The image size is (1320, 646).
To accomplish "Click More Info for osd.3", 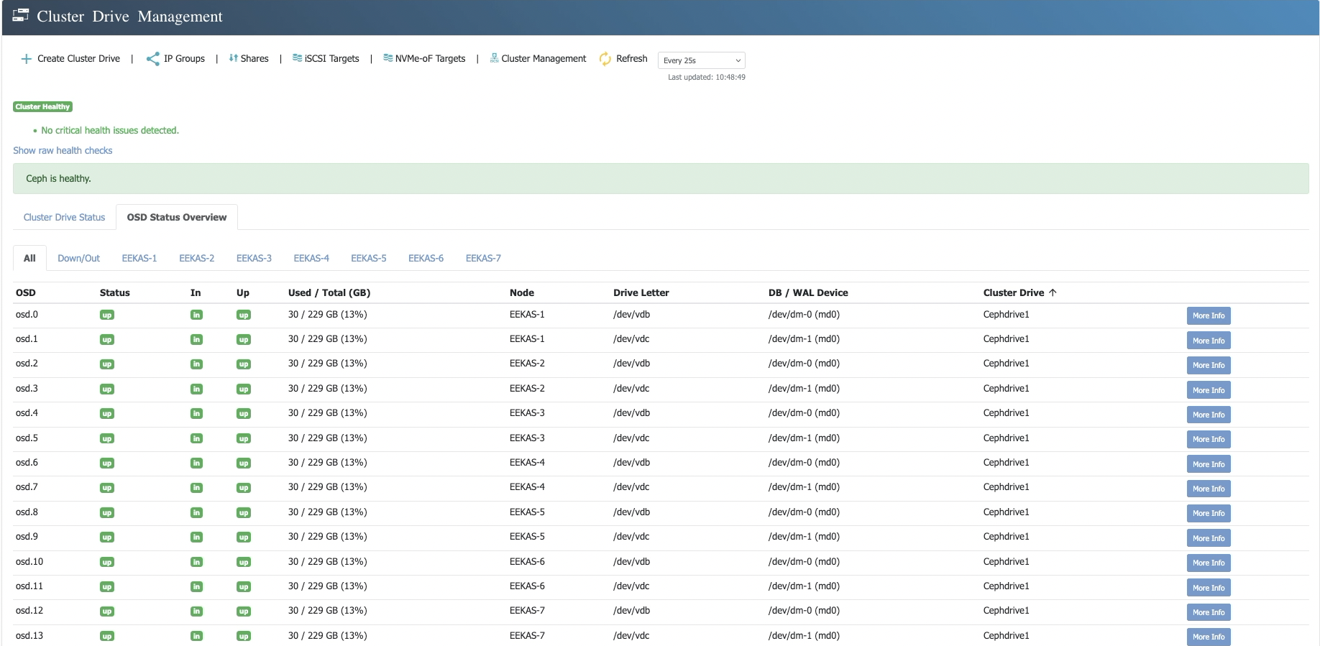I will click(x=1209, y=390).
